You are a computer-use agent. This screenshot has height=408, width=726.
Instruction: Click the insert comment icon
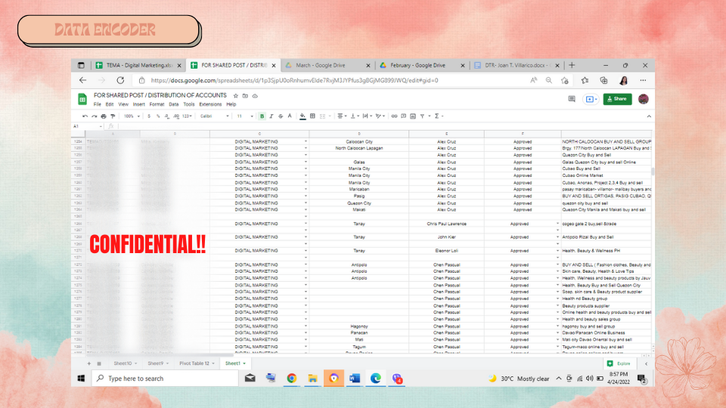(403, 116)
